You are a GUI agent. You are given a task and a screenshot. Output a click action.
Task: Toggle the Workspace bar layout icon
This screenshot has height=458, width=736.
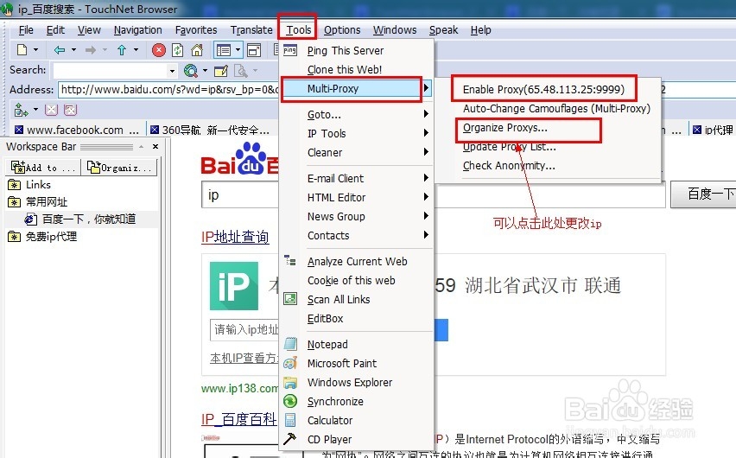(x=224, y=50)
